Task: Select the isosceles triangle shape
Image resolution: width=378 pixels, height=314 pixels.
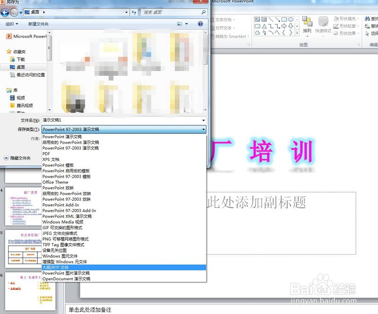Action: coord(264,26)
